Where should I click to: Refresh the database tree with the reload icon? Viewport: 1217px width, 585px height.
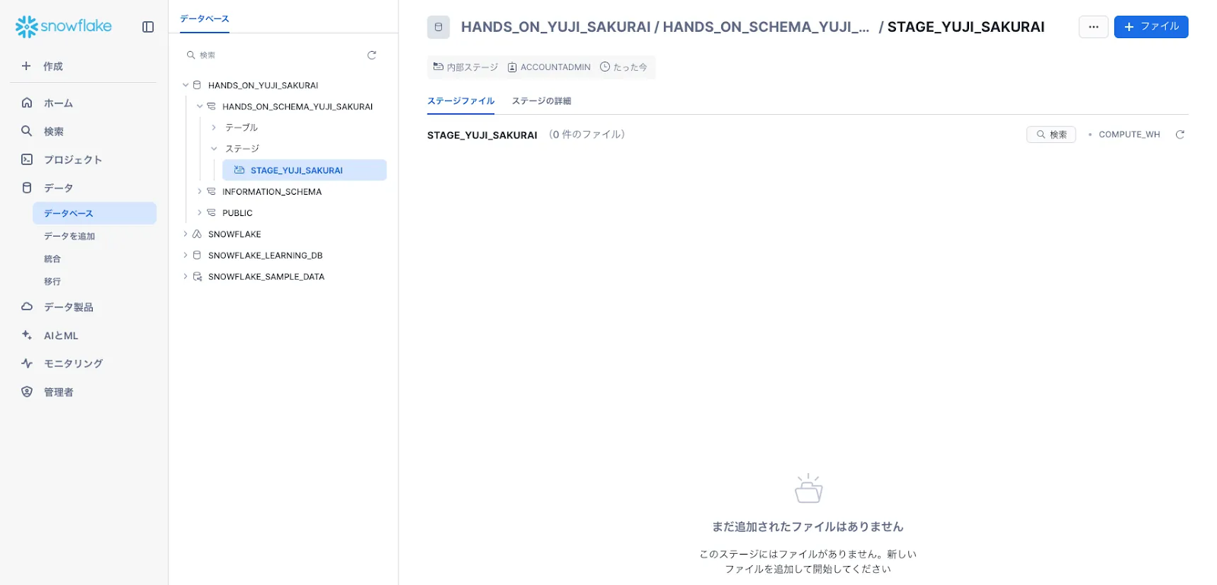pos(372,55)
